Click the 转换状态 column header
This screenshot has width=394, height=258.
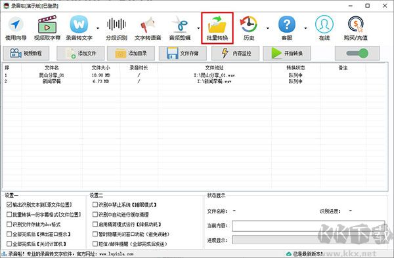pos(295,67)
